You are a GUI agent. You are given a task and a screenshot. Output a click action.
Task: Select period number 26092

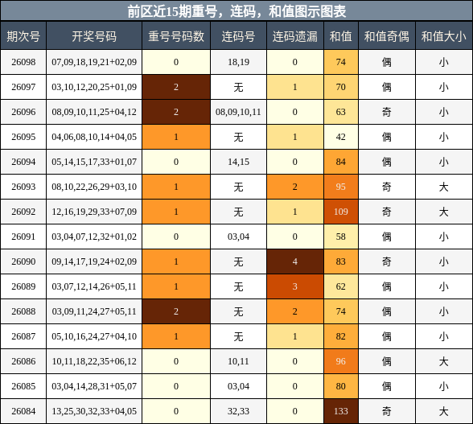pyautogui.click(x=23, y=212)
